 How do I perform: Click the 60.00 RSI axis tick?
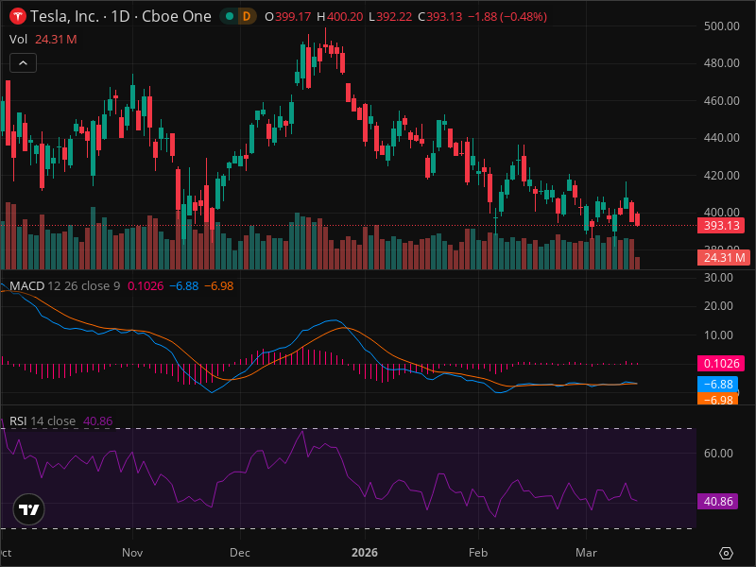point(718,454)
